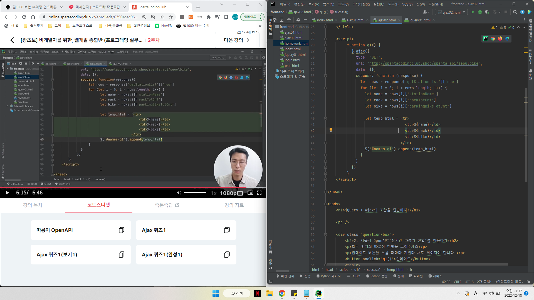Viewport: 534px width, 300px height.
Task: Bookmark this page with the star icon
Action: pyautogui.click(x=171, y=17)
